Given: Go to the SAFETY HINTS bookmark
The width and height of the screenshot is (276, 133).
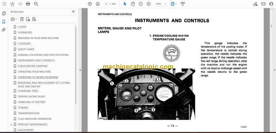Looking at the screenshot, I should 26,49.
